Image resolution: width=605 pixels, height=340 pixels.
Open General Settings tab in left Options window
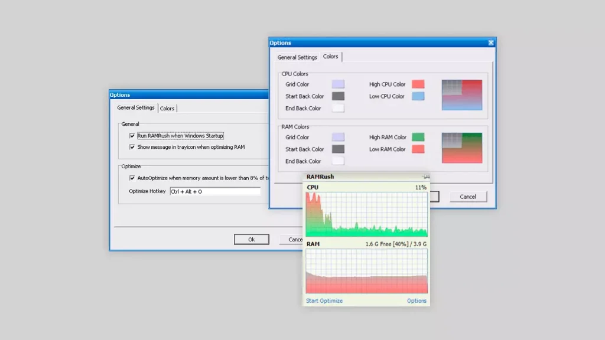tap(136, 108)
